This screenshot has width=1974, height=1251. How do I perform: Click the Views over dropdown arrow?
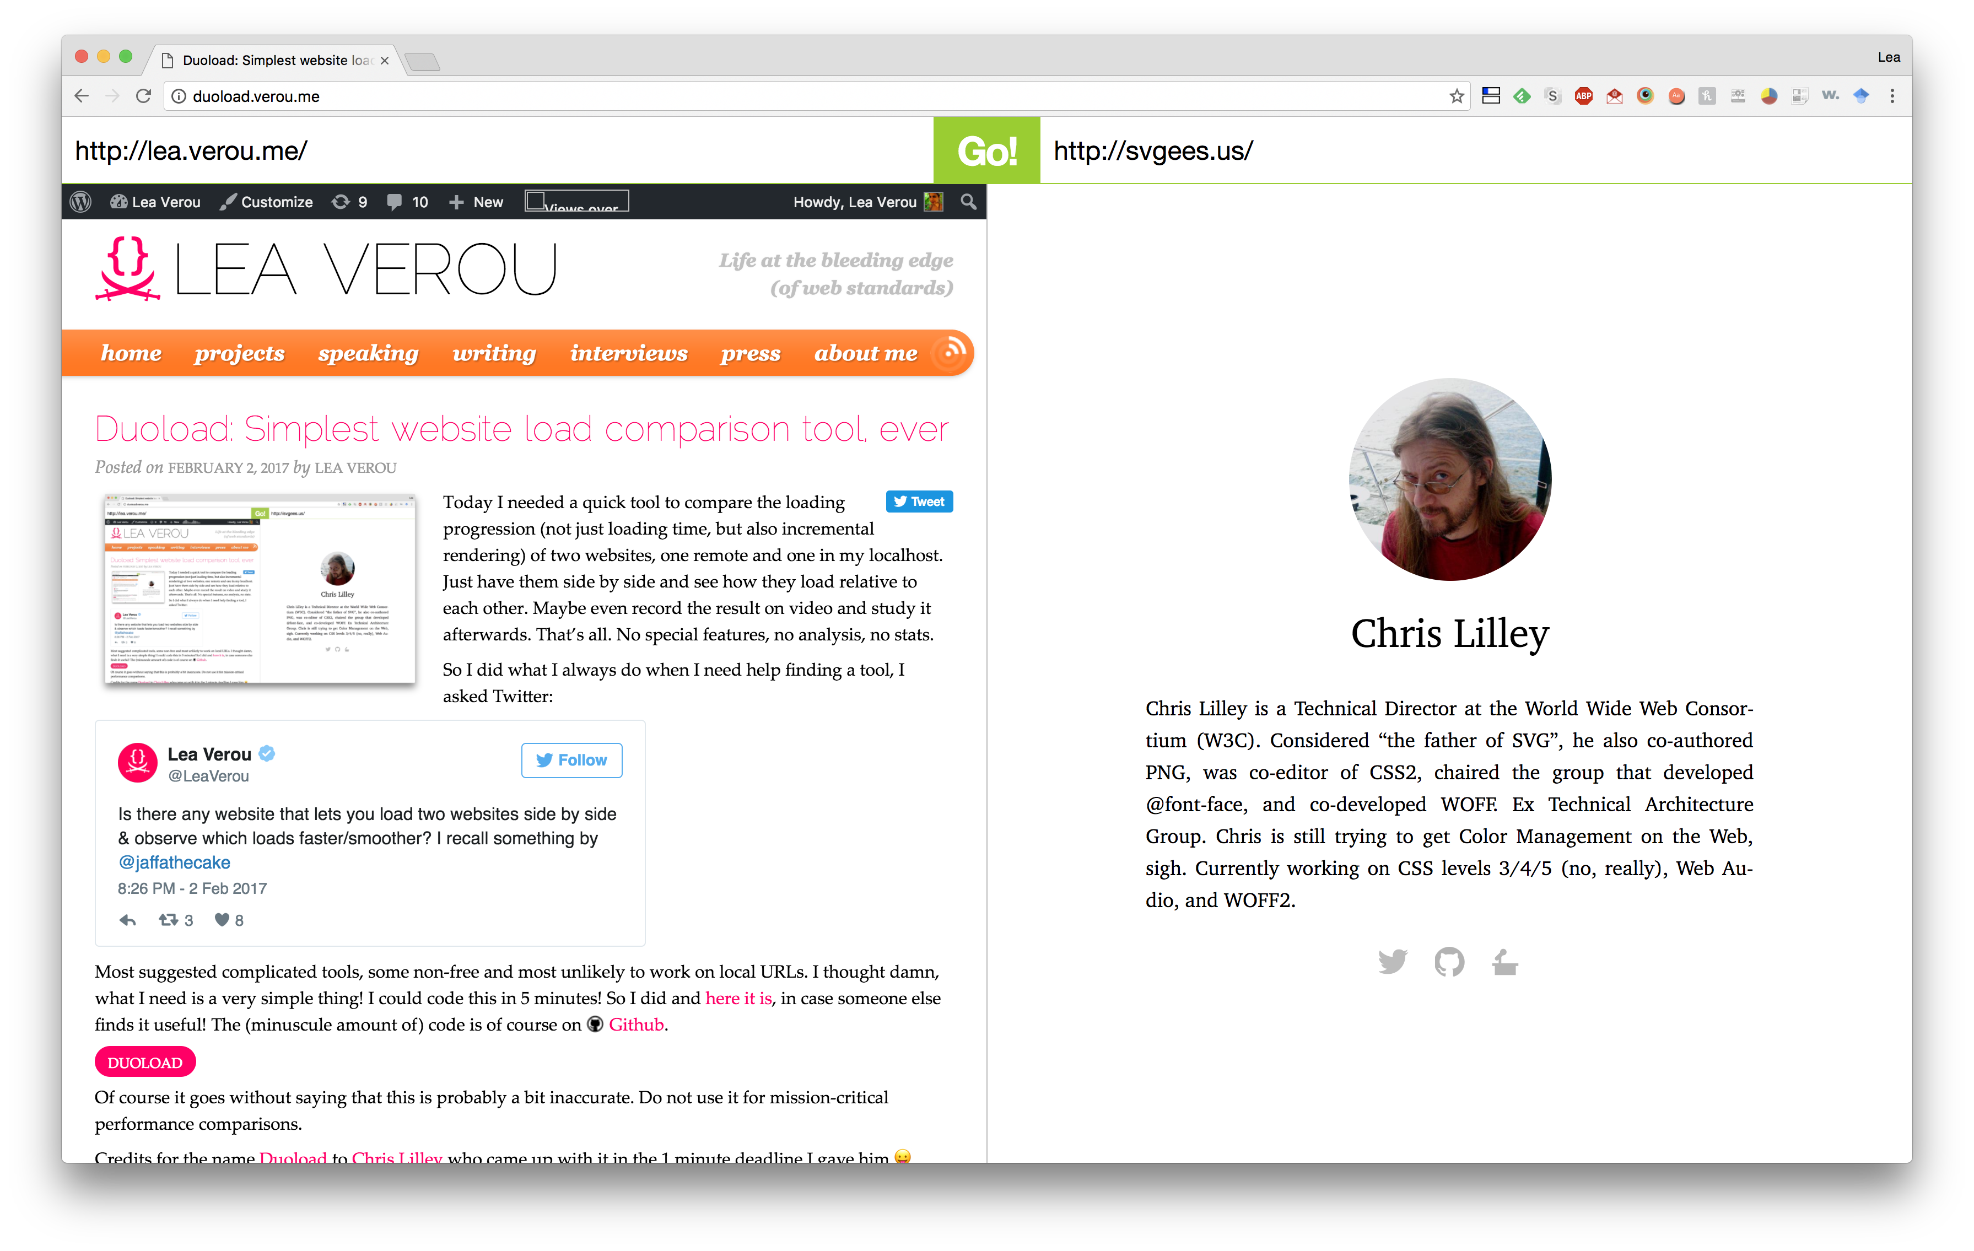coord(623,203)
